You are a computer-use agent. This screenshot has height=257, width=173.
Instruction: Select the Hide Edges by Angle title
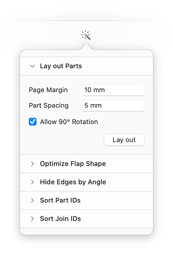click(x=73, y=182)
